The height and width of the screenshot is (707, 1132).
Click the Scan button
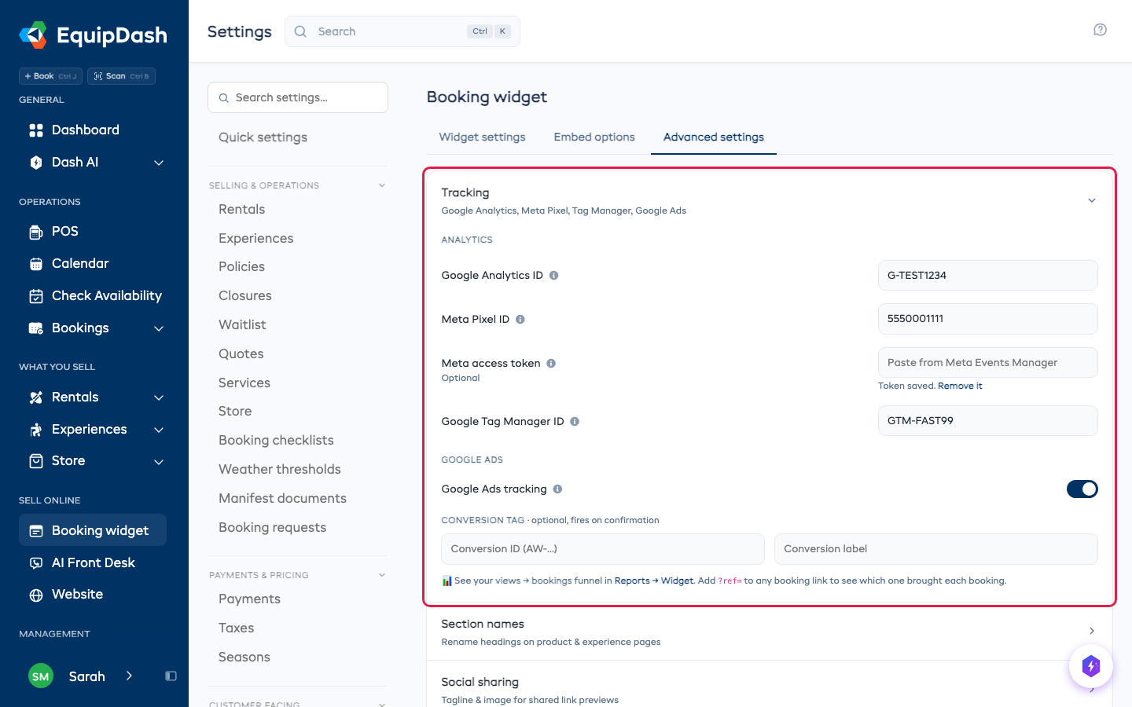coord(121,76)
